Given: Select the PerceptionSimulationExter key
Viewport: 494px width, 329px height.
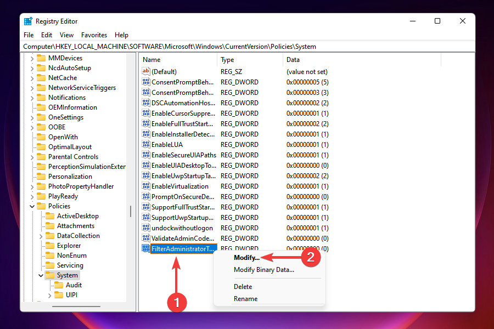Looking at the screenshot, I should point(87,167).
